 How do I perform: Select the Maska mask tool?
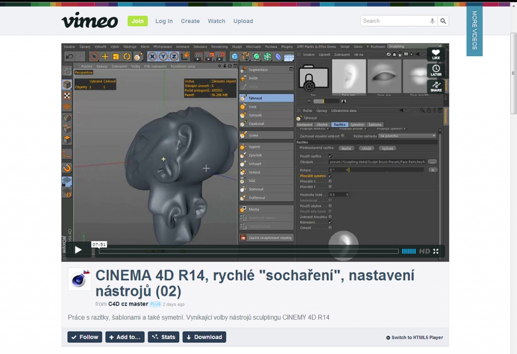(x=267, y=209)
